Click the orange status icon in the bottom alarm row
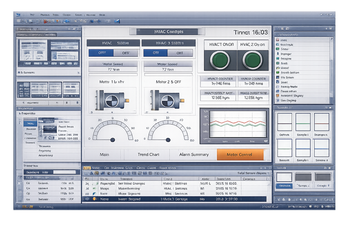The width and height of the screenshot is (349, 233). pyautogui.click(x=95, y=199)
